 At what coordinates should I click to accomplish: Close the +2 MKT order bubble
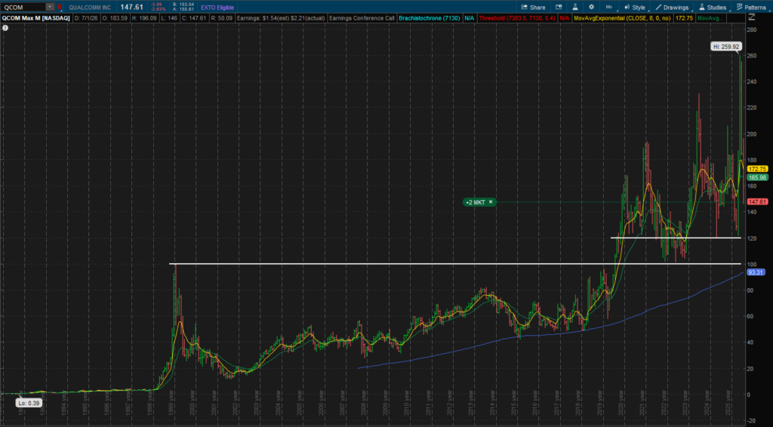click(x=491, y=202)
